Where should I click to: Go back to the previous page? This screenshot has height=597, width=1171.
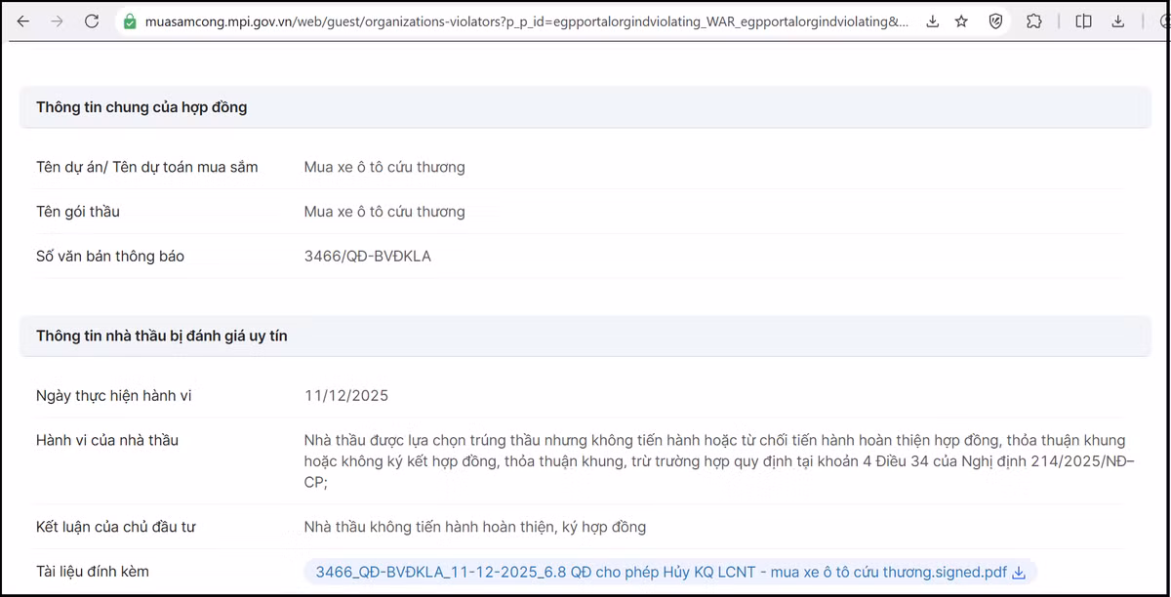click(x=23, y=21)
